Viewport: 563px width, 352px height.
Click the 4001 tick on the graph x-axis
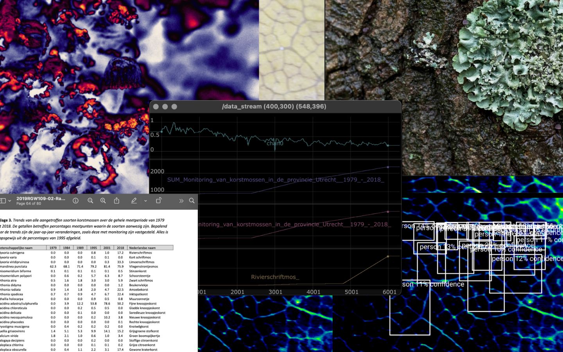point(313,292)
